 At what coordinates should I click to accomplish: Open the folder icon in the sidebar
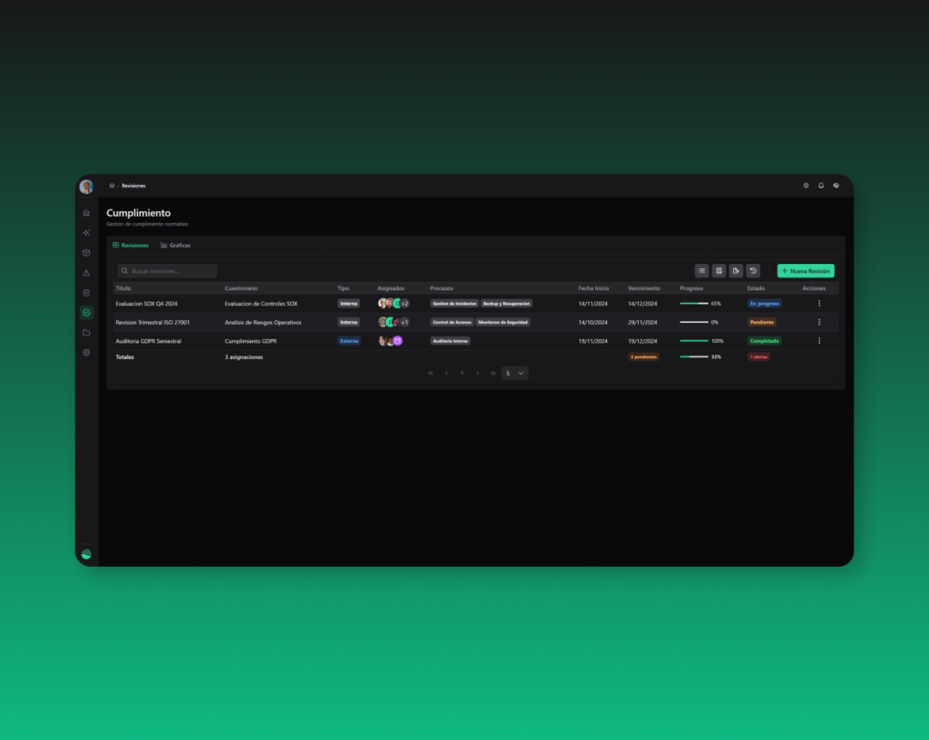[x=86, y=333]
